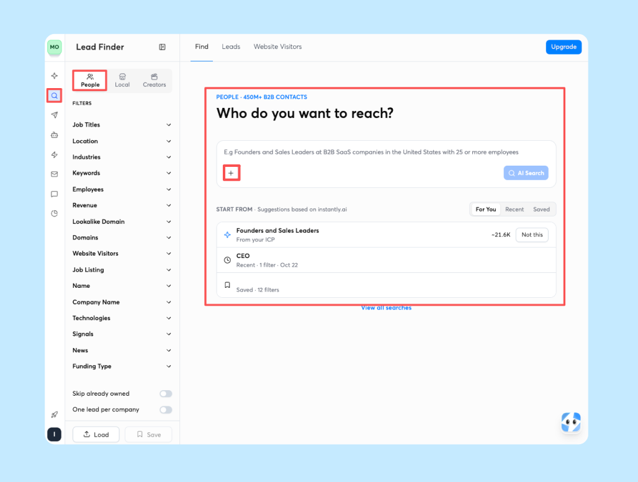Switch to the Find tab
This screenshot has height=482, width=638.
202,47
